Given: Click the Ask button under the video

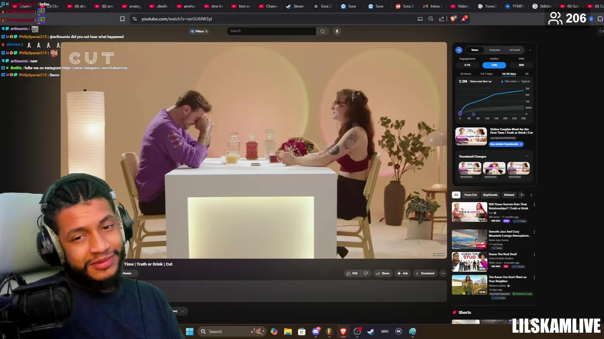Looking at the screenshot, I should point(403,273).
